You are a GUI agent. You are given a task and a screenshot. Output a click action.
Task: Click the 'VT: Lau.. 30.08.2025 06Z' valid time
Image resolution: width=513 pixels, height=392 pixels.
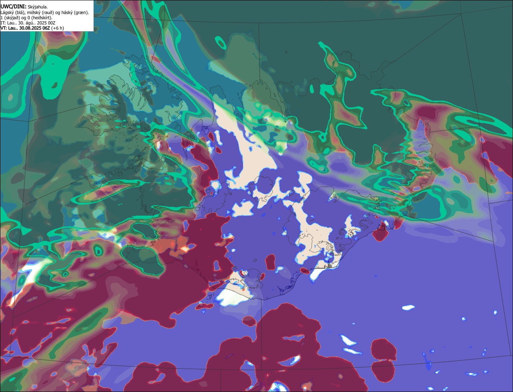pos(25,28)
